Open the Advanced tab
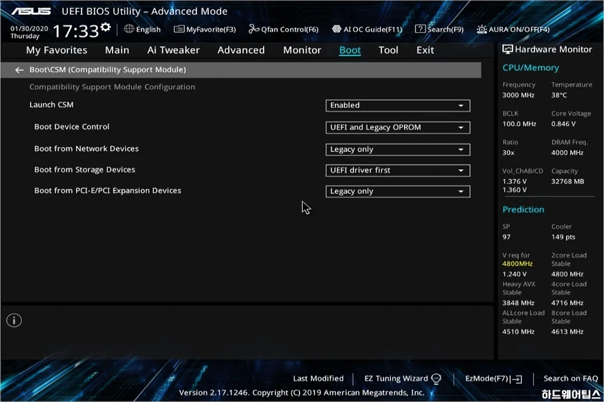Screen dimensions: 604x402 tap(241, 50)
